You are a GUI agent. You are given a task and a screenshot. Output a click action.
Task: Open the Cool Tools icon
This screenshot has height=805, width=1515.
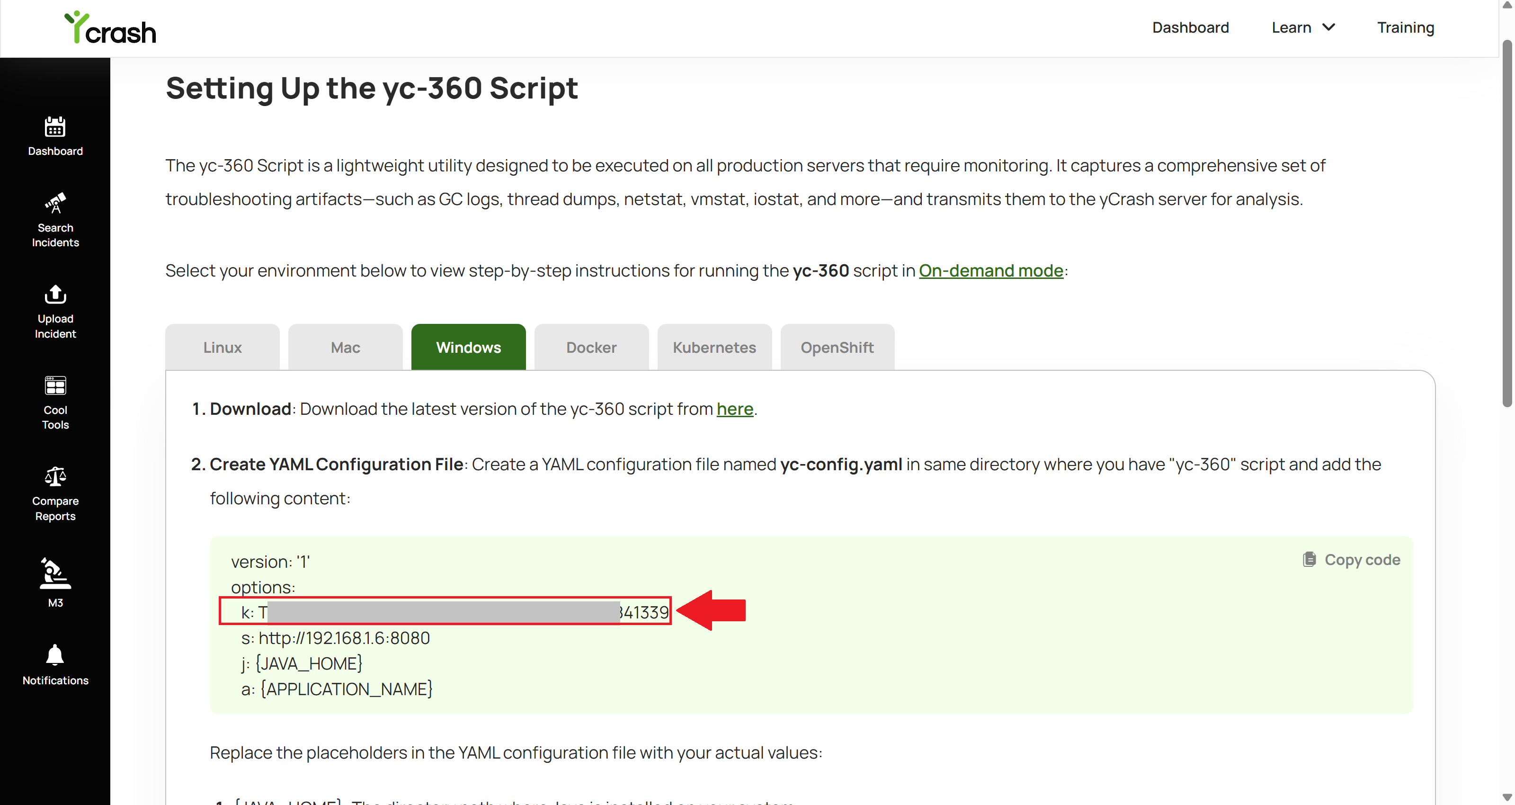pos(55,385)
